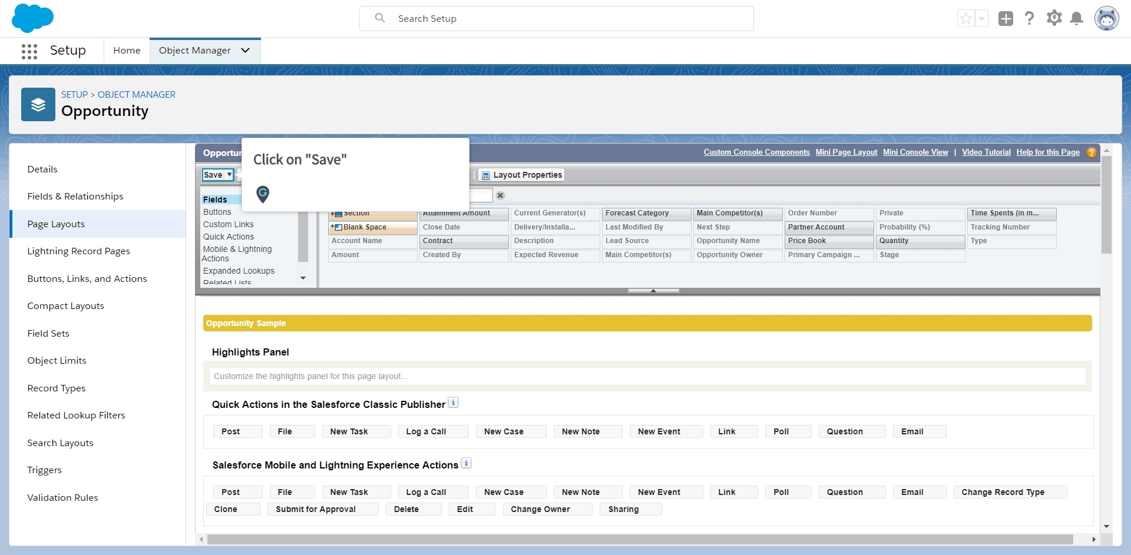Click the info icon beside Classic Publisher heading

453,403
